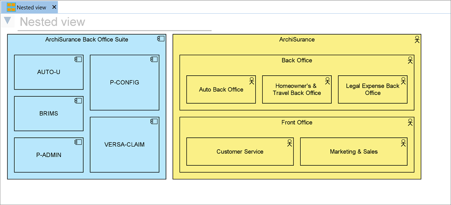Click the actor icon on Legal Expense Back Office
Viewport: 451px width, 205px height.
pos(403,80)
